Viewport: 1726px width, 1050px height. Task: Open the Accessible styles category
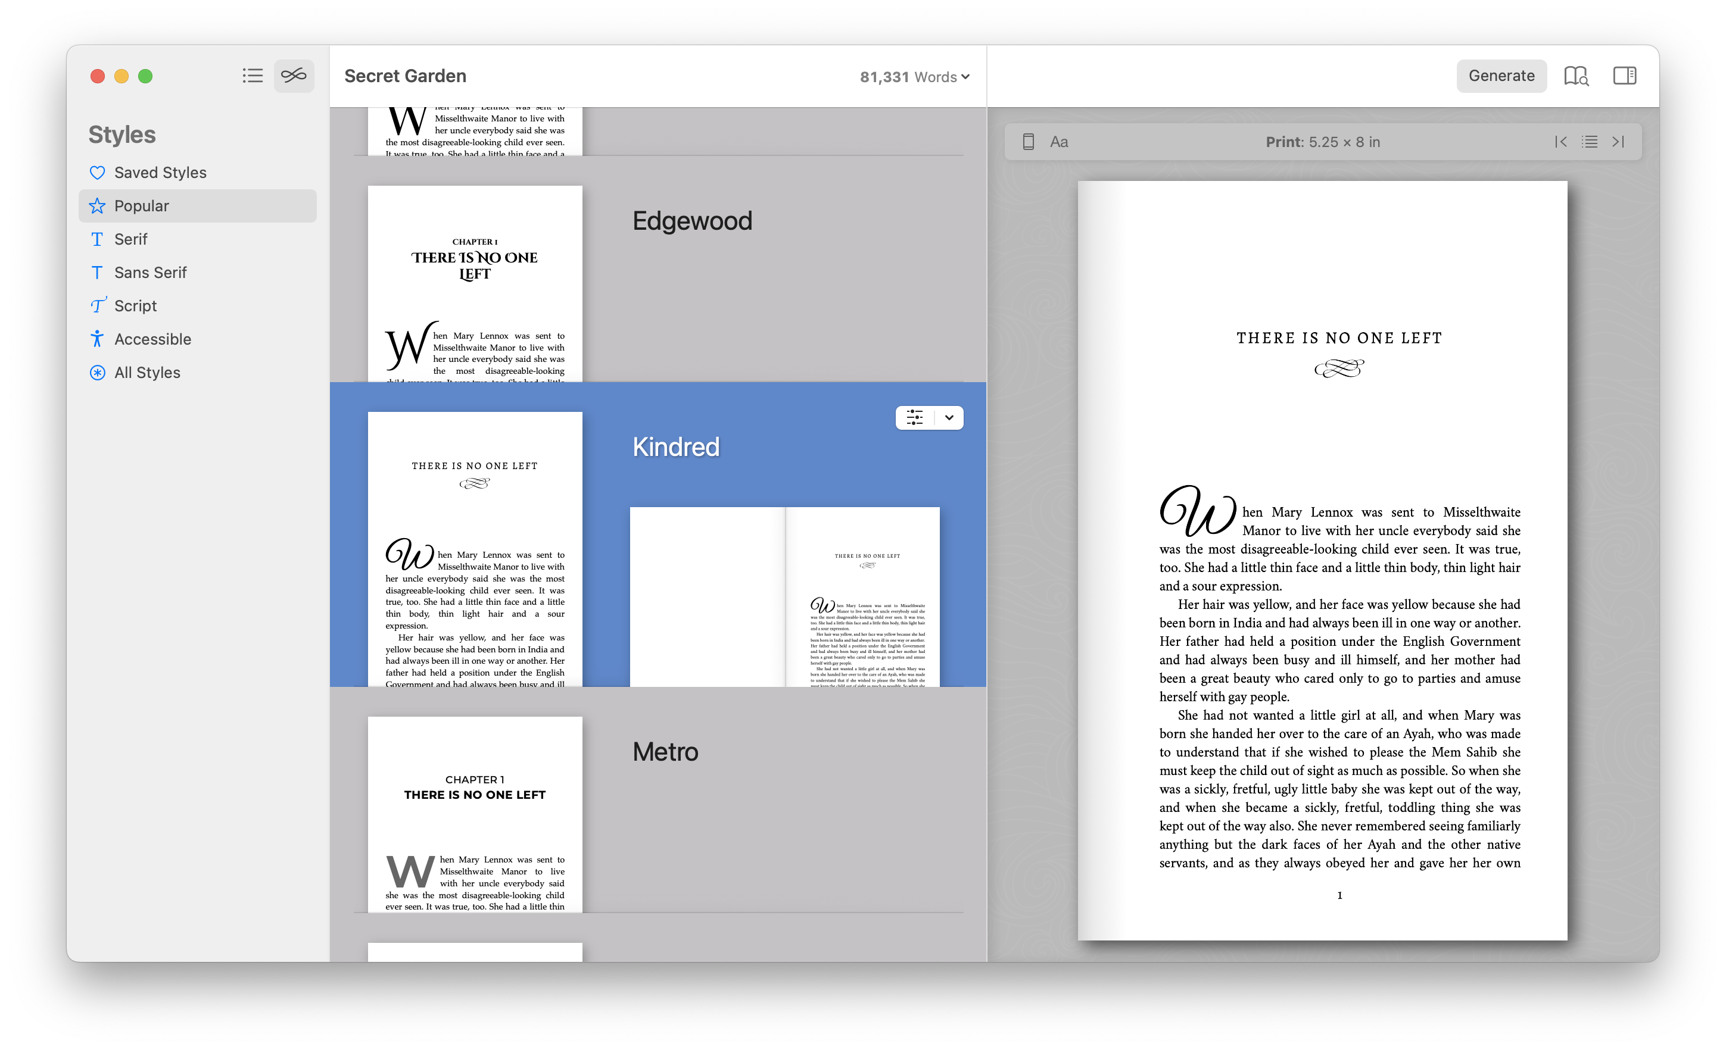pos(152,339)
